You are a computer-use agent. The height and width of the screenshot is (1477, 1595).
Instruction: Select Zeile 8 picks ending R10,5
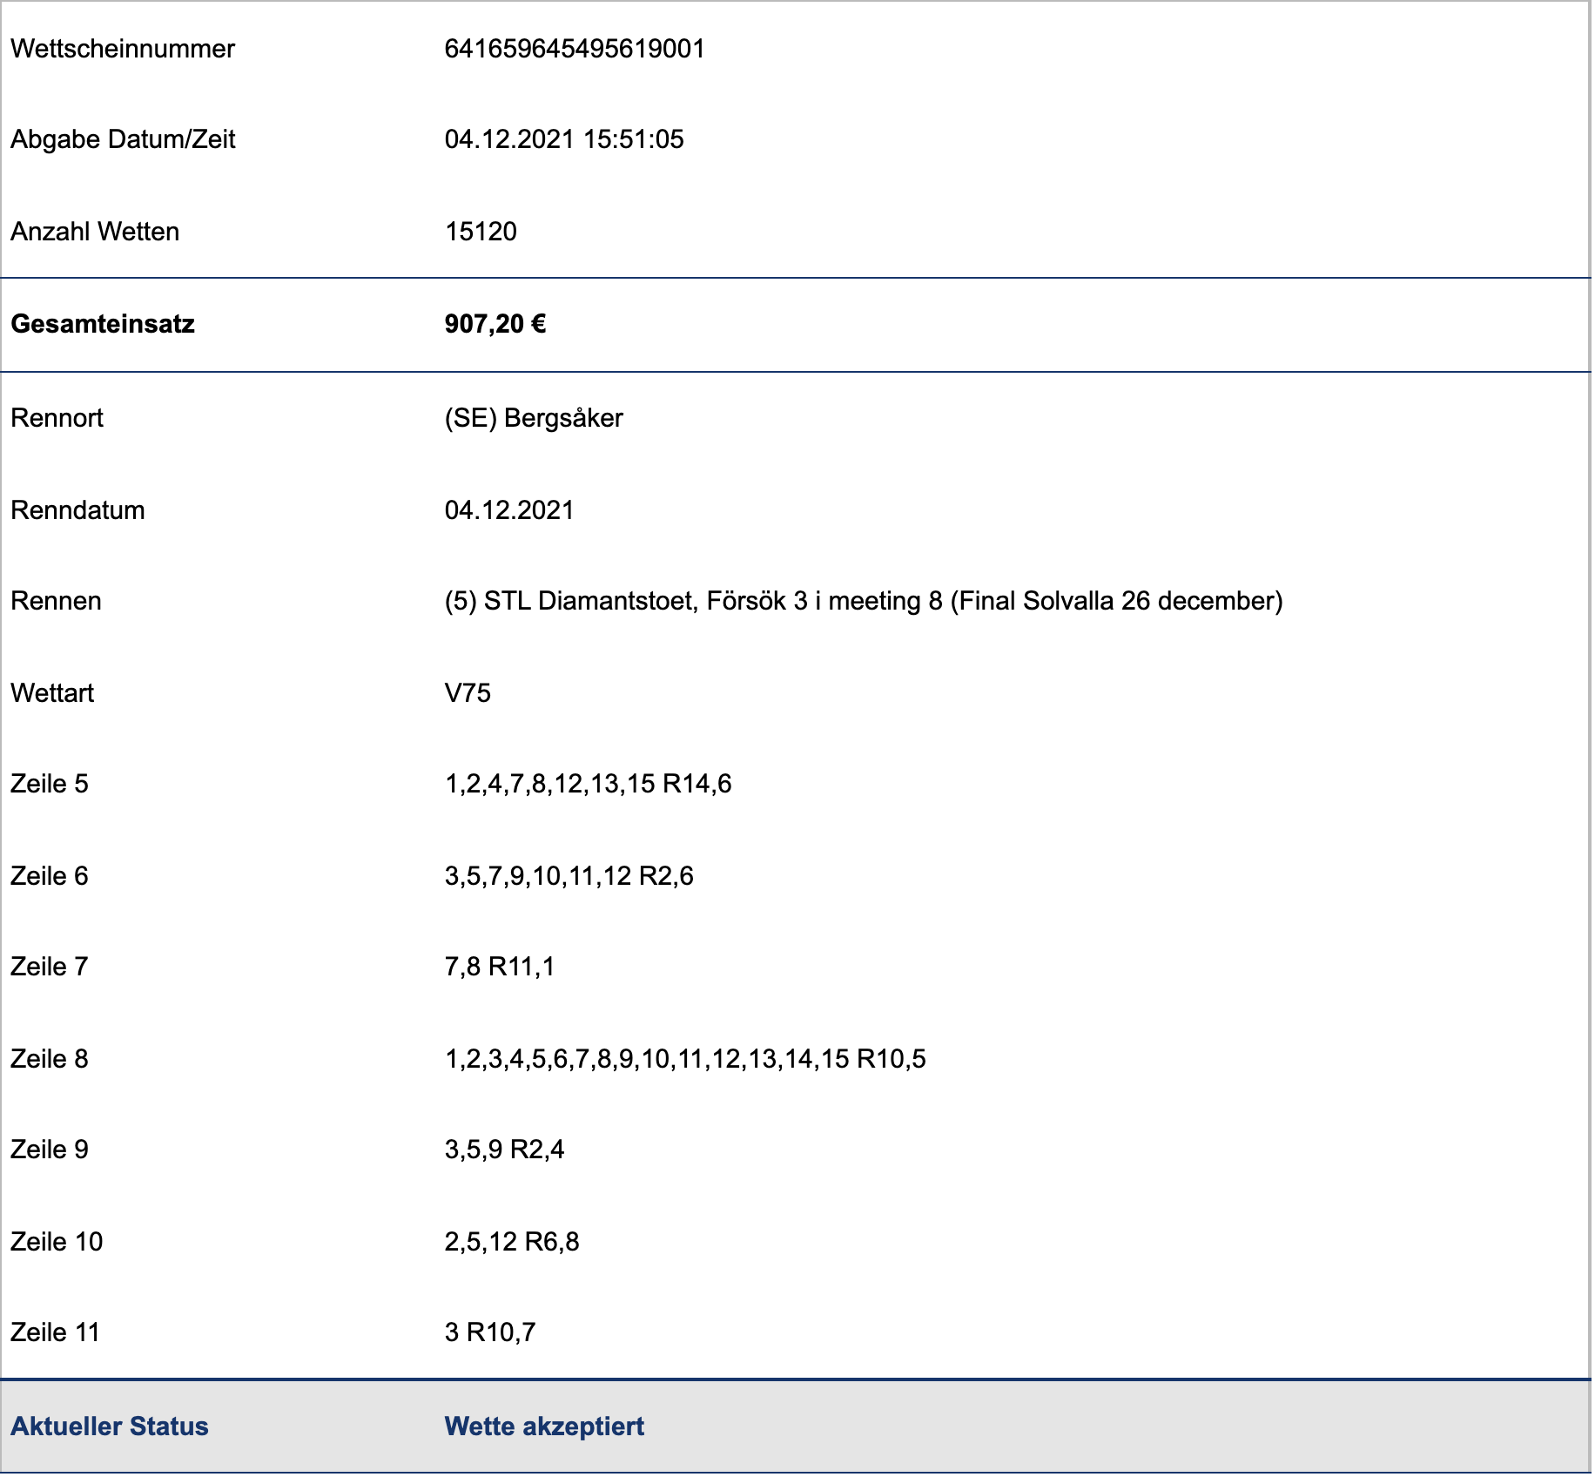[x=685, y=1059]
